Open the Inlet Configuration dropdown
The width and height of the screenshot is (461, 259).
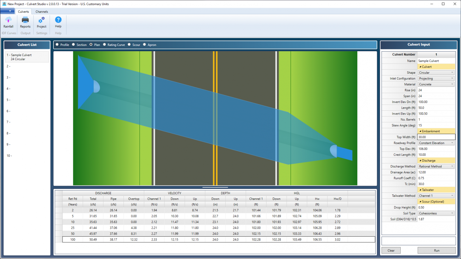tap(436, 78)
